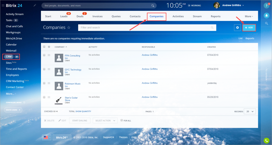
Task: Expand More... in left sidebar
Action: (11, 94)
